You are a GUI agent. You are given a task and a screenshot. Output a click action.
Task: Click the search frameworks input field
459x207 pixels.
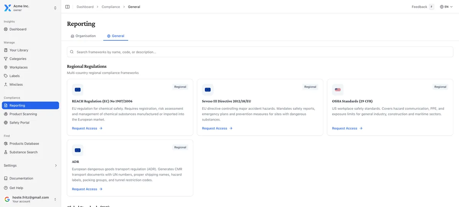(260, 52)
